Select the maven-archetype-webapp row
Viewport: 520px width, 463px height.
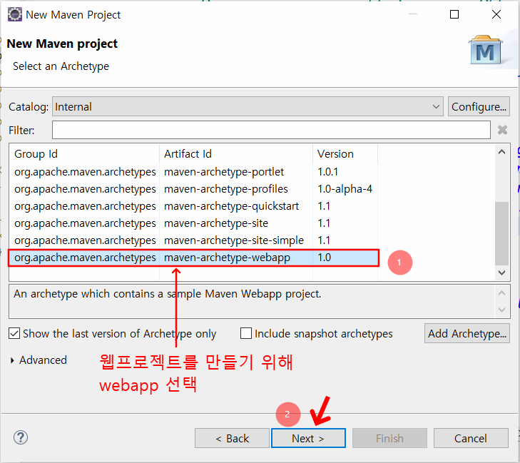coord(194,258)
